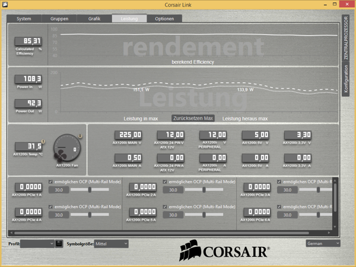Click the save profile floppy disk icon
Image resolution: width=356 pixels, height=267 pixels.
click(x=59, y=244)
